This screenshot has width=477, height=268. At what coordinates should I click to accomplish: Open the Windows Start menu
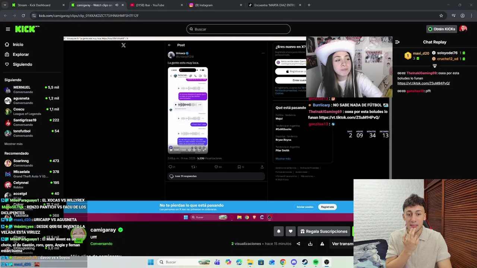click(151, 262)
